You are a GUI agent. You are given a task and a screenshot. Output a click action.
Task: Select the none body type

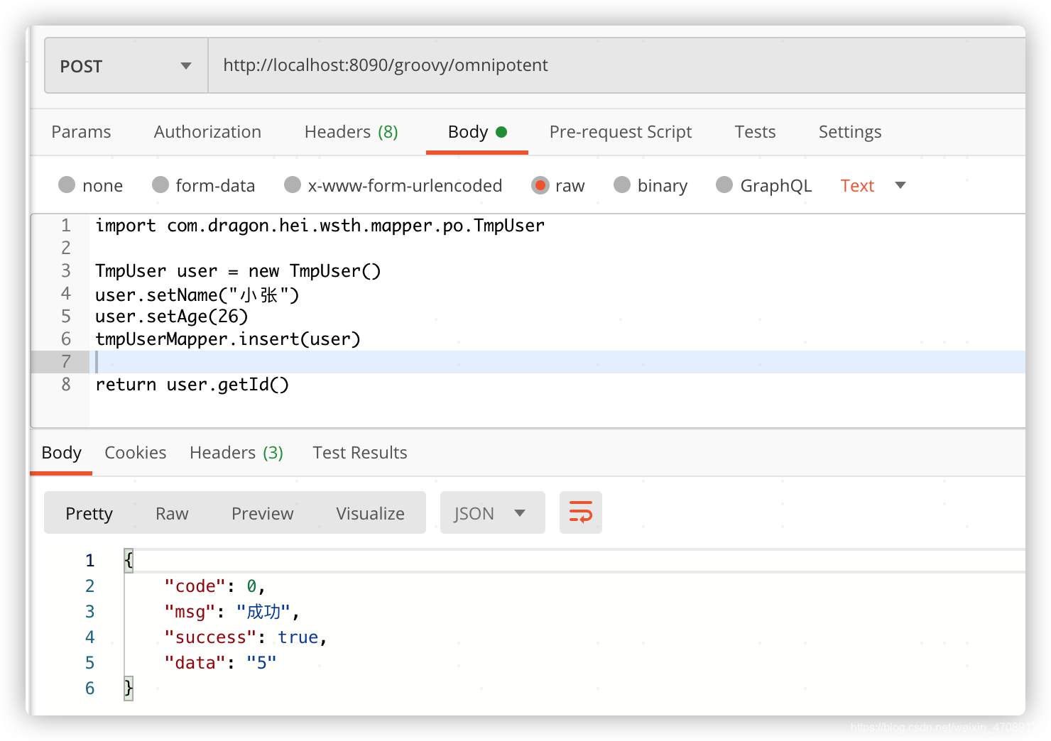pyautogui.click(x=90, y=185)
